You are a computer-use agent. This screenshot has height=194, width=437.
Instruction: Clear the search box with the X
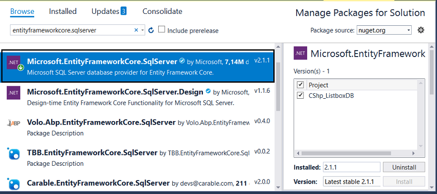pyautogui.click(x=136, y=30)
